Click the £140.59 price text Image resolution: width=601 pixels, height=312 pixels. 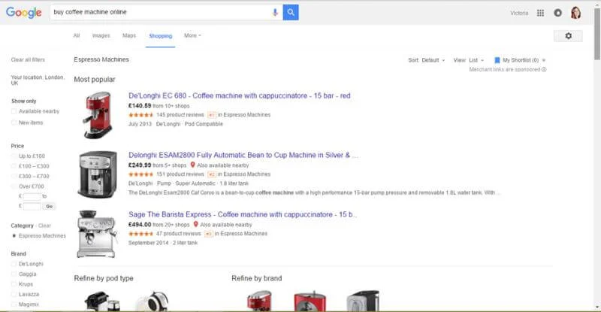click(x=140, y=105)
